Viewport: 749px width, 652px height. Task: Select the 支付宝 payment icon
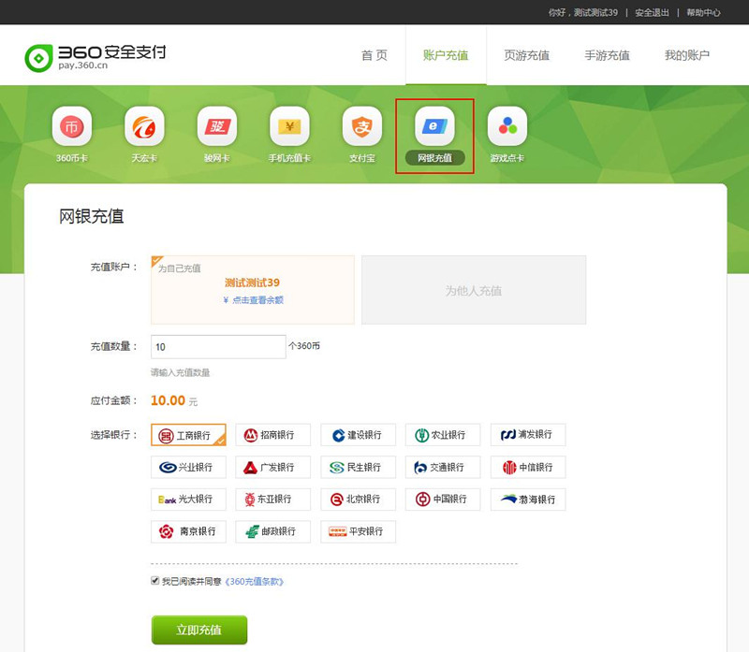point(362,126)
